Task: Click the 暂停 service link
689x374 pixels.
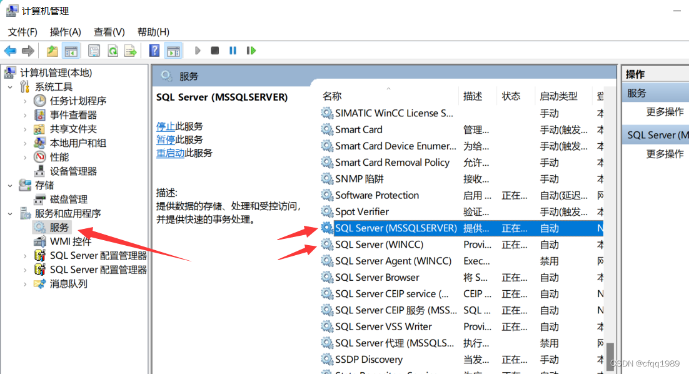Action: pos(166,139)
